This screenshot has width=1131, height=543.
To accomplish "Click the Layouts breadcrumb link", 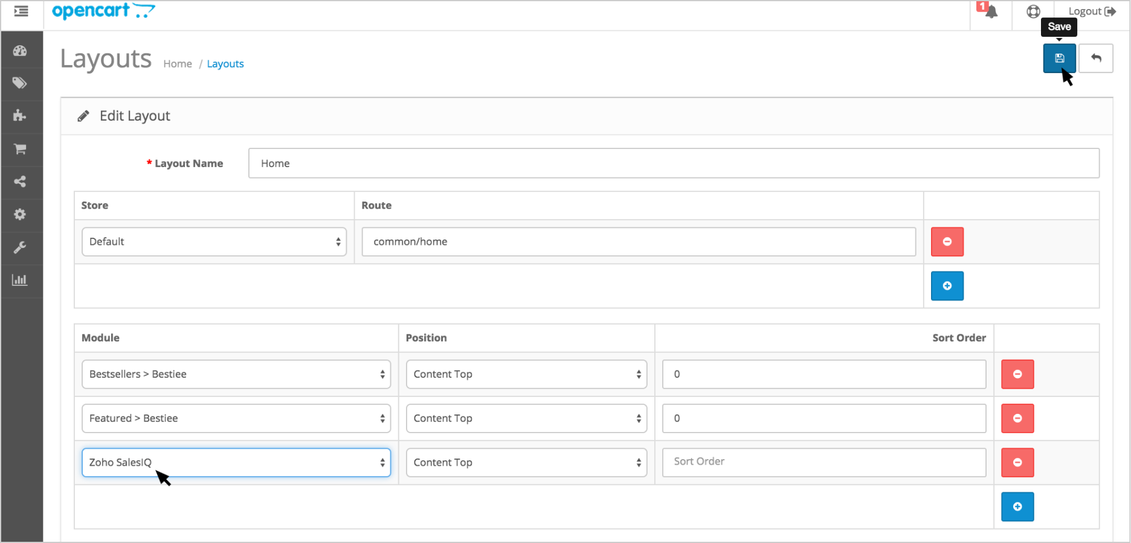I will click(225, 64).
